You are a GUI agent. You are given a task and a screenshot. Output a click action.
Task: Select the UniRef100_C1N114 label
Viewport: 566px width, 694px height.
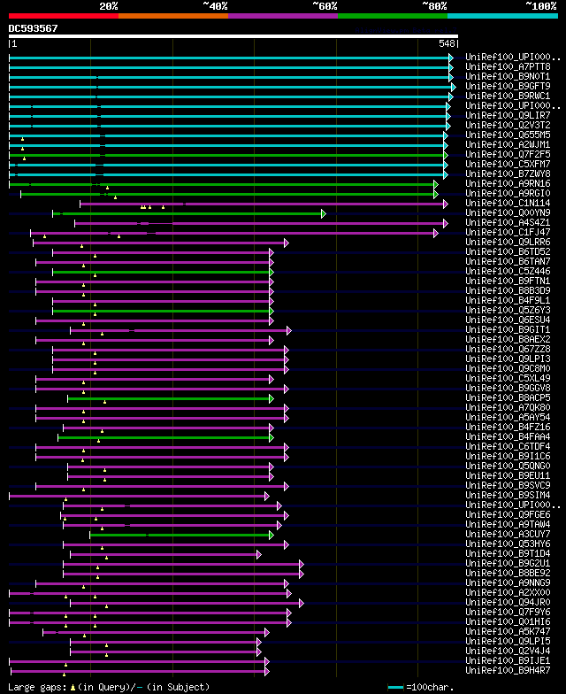508,204
